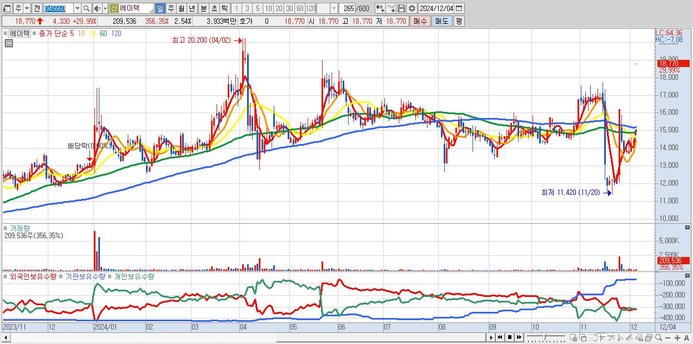Select the 일 daily period toggle
Image resolution: width=693 pixels, height=344 pixels.
tap(160, 8)
